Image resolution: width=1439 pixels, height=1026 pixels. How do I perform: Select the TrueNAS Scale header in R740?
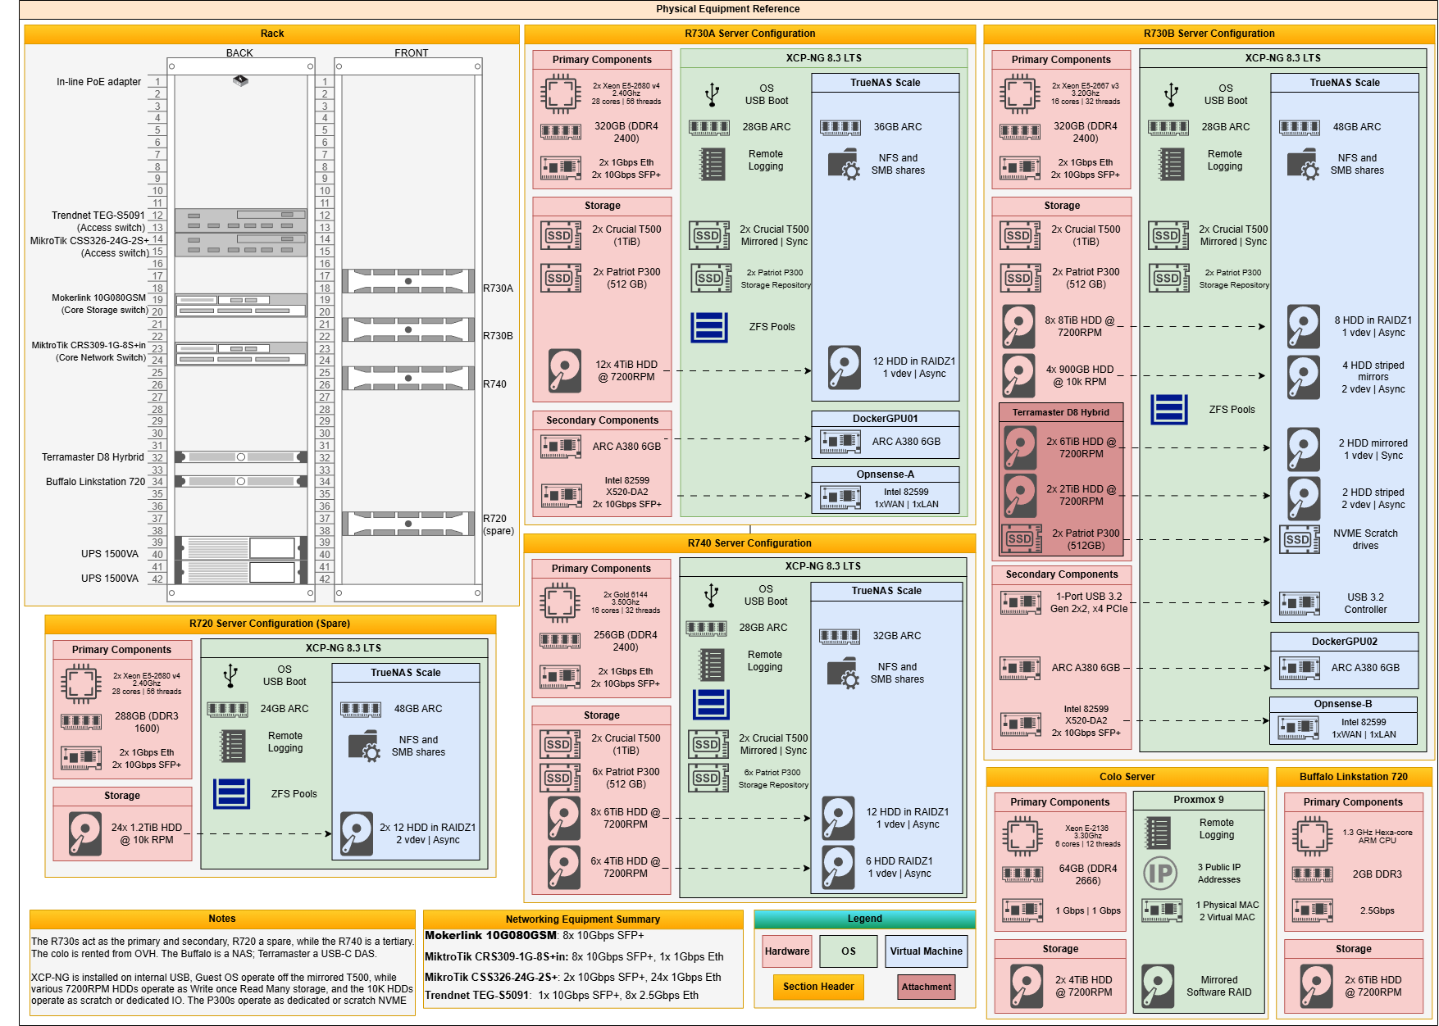(885, 590)
